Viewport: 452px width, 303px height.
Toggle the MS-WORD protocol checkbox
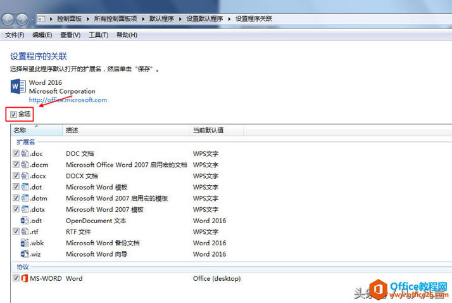[x=16, y=278]
